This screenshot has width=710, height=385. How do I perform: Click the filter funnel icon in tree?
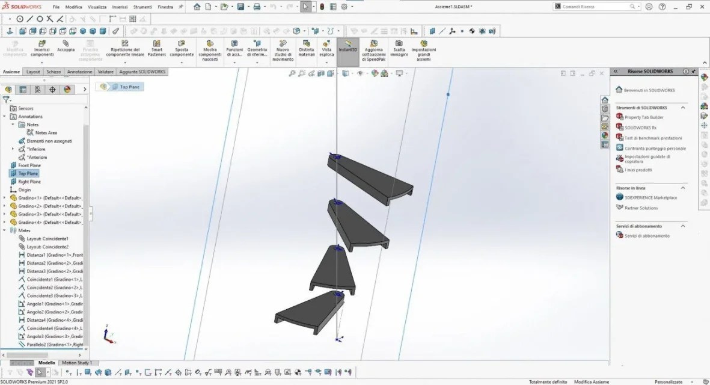(6, 100)
